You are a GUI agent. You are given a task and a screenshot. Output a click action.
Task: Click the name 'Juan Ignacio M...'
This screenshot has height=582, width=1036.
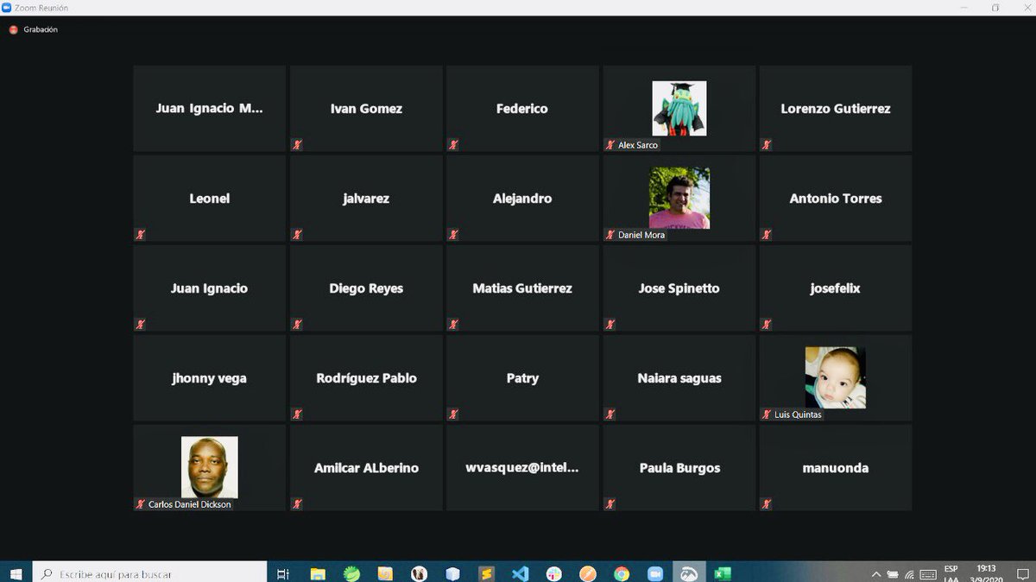(209, 109)
